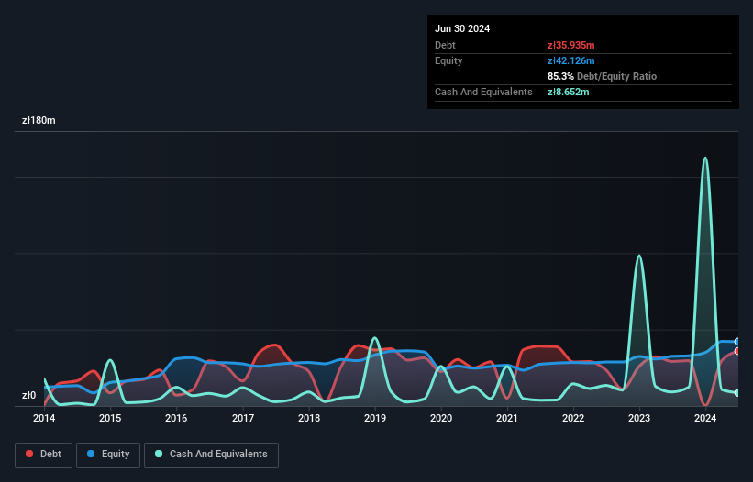Click the teal Cash And Equivalents legend dot
Viewport: 753px width, 482px height.
point(159,454)
